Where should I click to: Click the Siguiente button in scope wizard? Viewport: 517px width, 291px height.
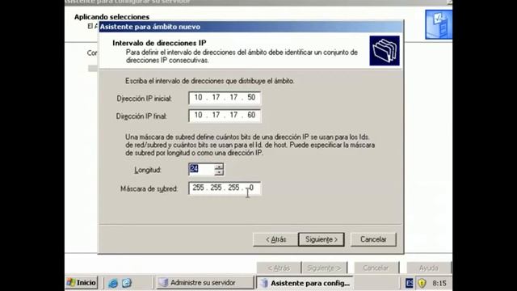click(x=322, y=239)
